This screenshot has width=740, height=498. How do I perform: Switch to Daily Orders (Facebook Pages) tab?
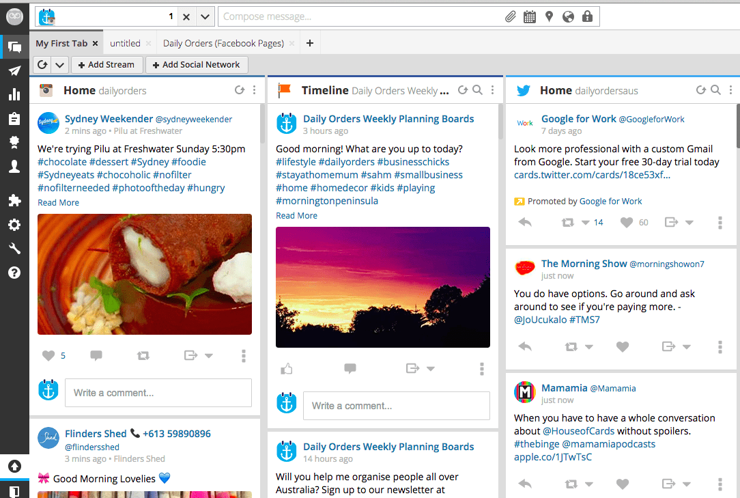click(223, 43)
